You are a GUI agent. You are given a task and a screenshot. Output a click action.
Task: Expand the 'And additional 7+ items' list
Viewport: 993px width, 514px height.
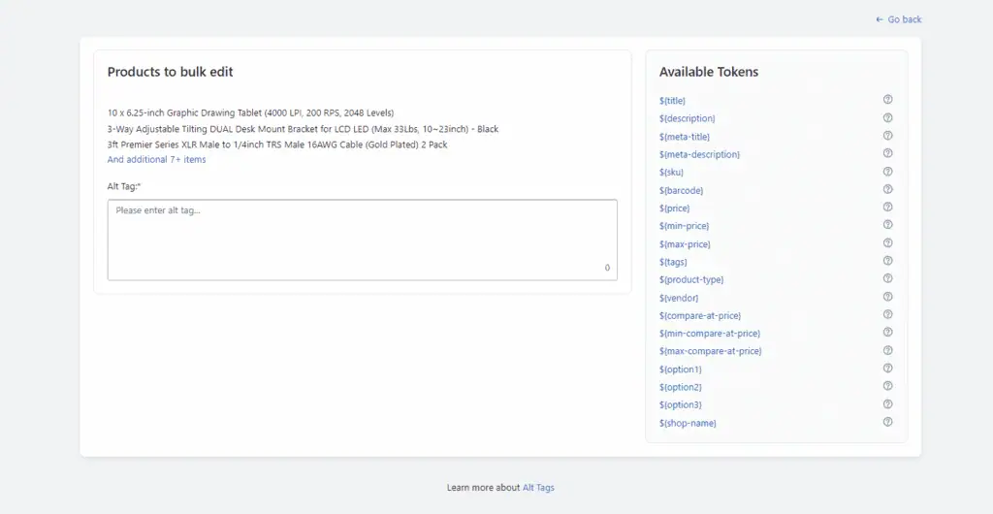click(x=156, y=160)
